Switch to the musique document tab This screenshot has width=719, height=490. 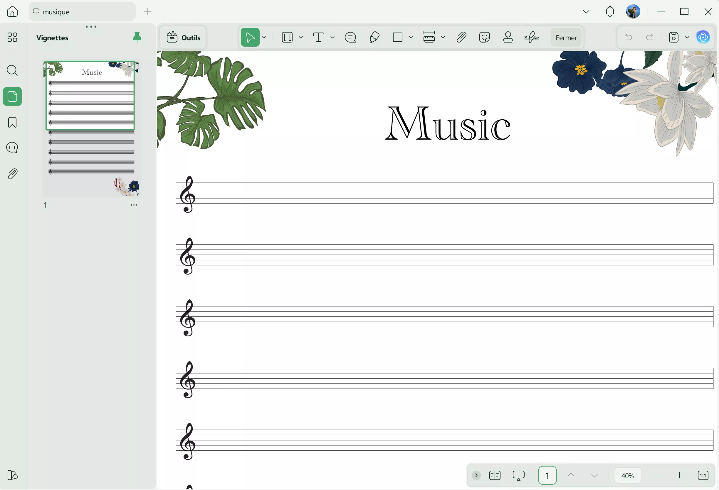pos(82,12)
